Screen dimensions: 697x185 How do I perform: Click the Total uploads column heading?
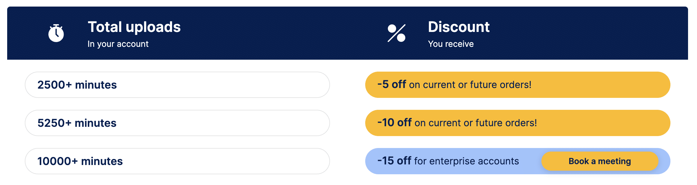(134, 27)
